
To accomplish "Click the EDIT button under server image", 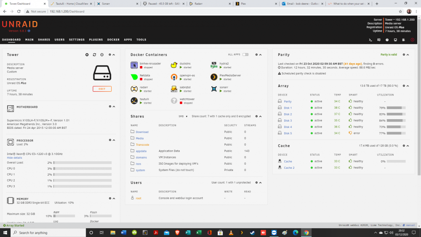I will [x=102, y=89].
